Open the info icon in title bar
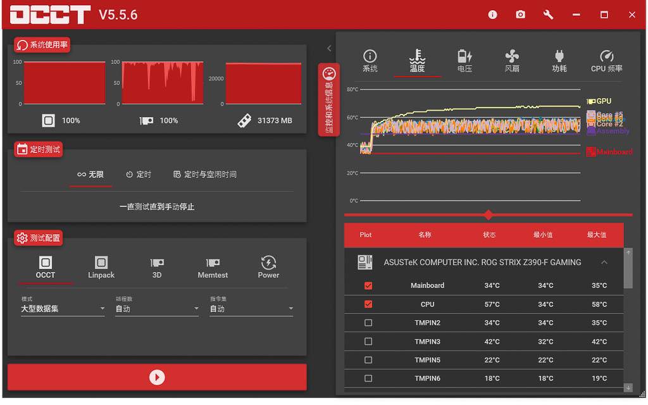Screen dimensions: 648x405 click(x=492, y=15)
